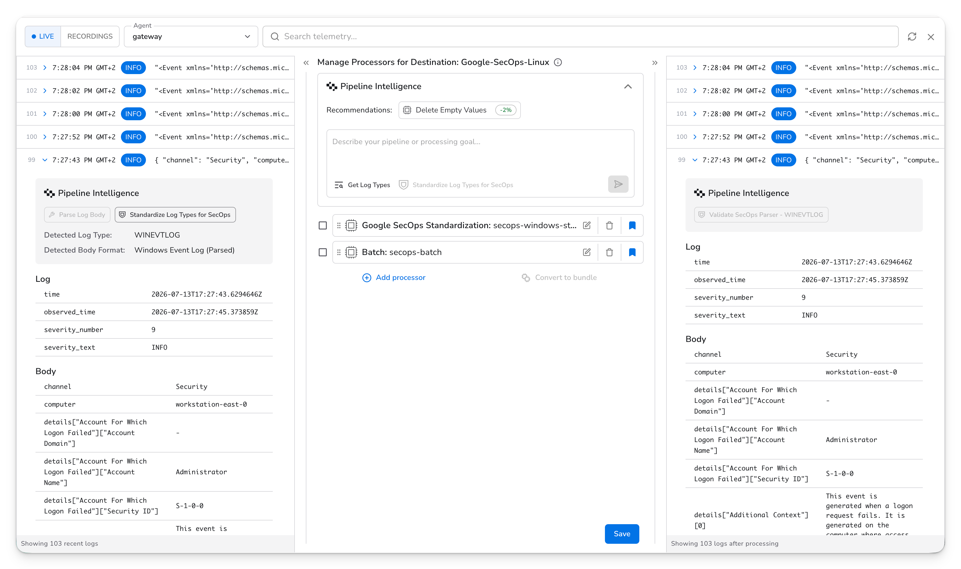
Task: Apply Delete Empty Values recommendation
Action: (459, 110)
